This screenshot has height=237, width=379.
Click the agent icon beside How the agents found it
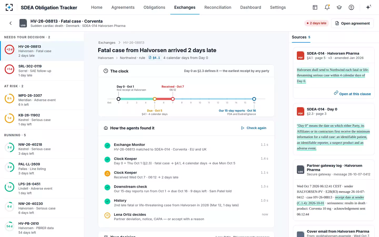point(106,128)
